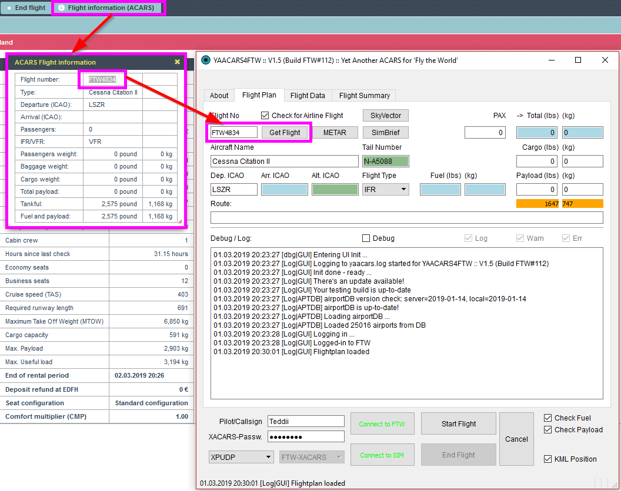Click the Fuel and payload 1,168 kg value

161,216
